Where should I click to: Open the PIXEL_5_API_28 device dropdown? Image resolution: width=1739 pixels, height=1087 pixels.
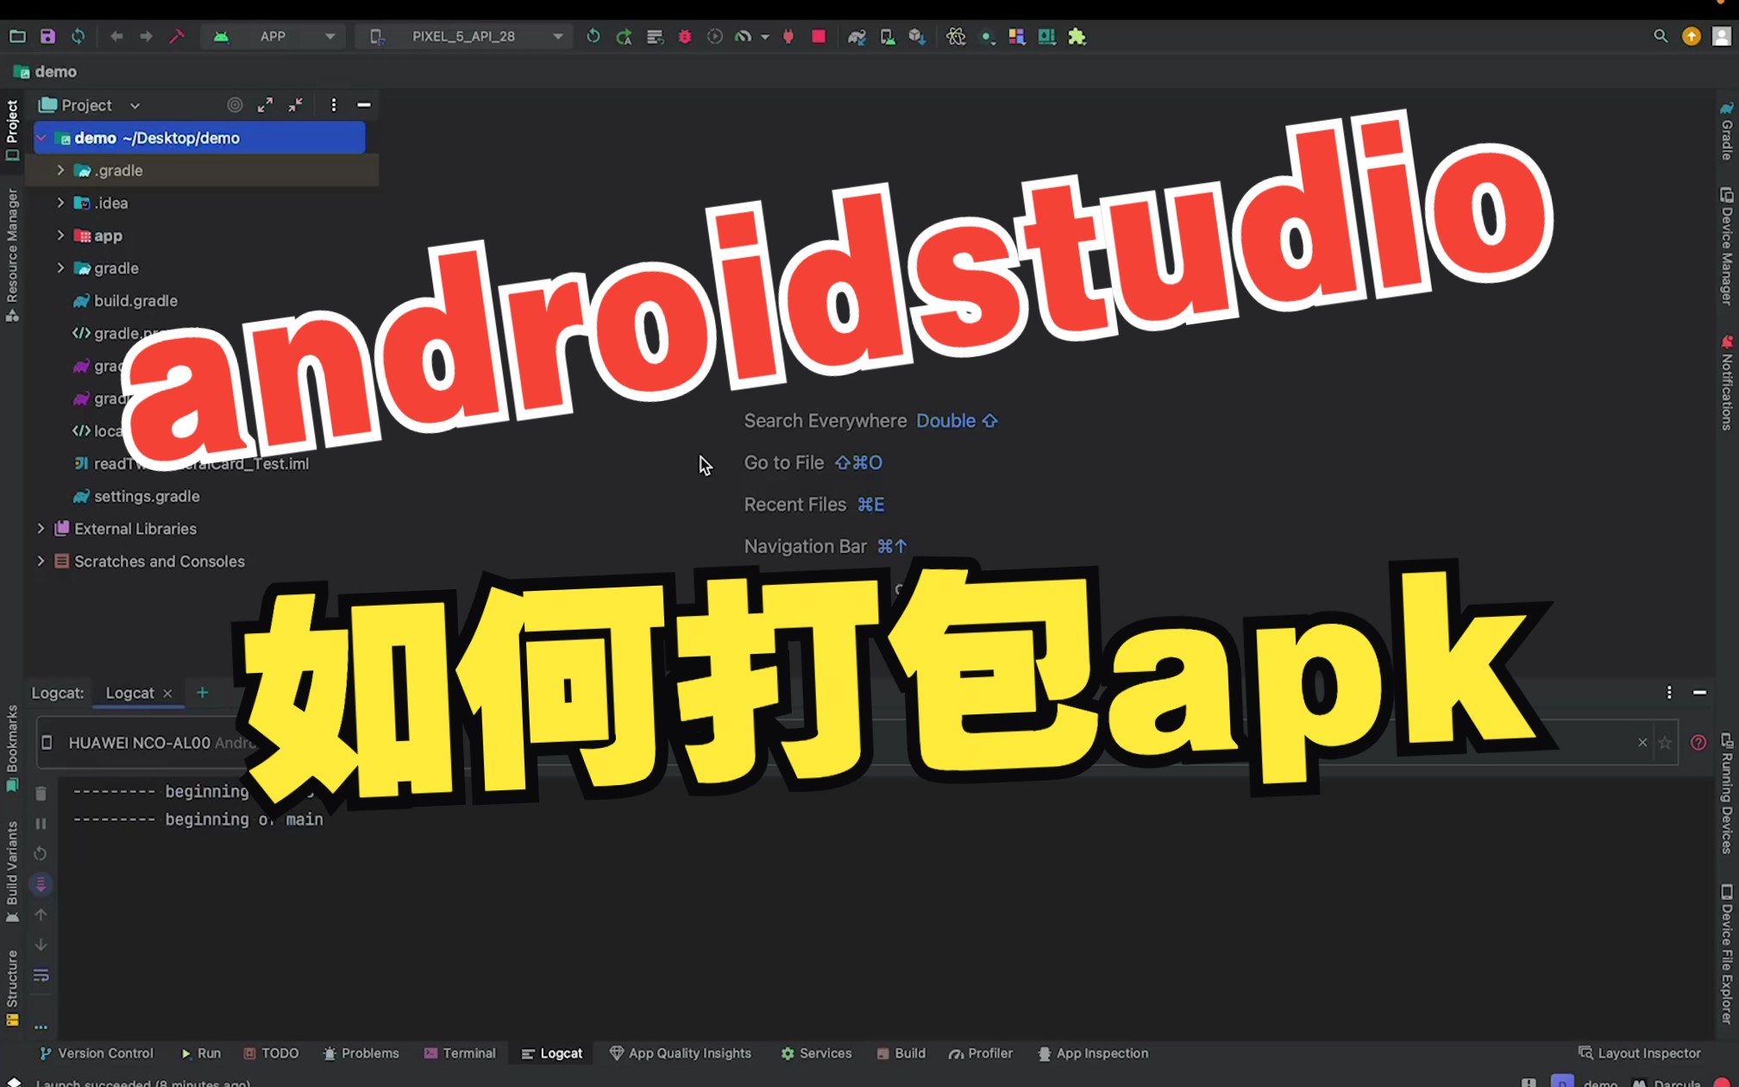[x=466, y=36]
